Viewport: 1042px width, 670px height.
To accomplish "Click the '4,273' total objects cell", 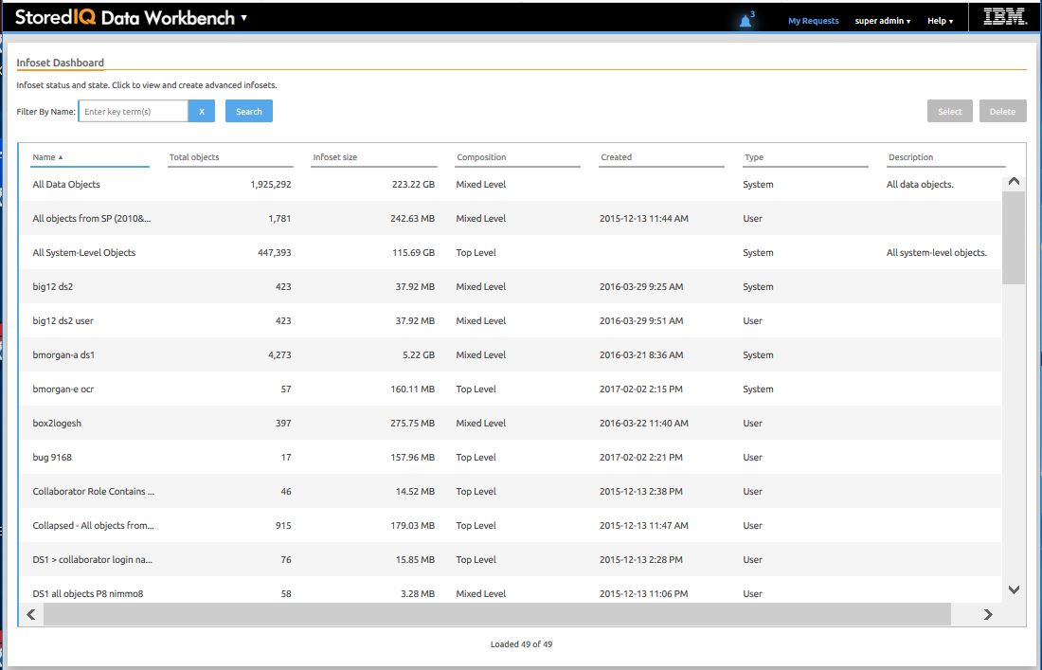I will 279,355.
